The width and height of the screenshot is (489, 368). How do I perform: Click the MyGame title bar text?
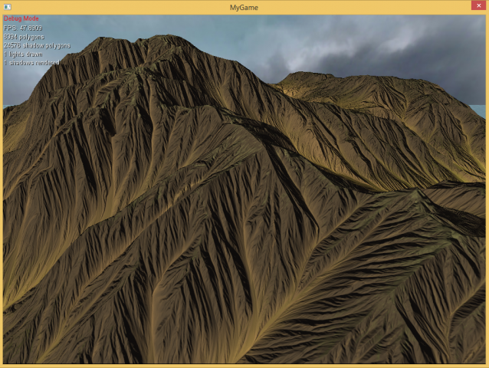point(244,7)
